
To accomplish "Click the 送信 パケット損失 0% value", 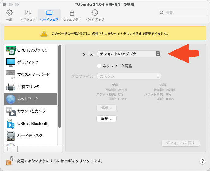I will pos(168,94).
